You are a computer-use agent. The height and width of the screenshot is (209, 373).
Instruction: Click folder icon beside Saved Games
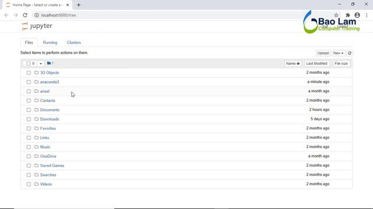[x=36, y=165]
